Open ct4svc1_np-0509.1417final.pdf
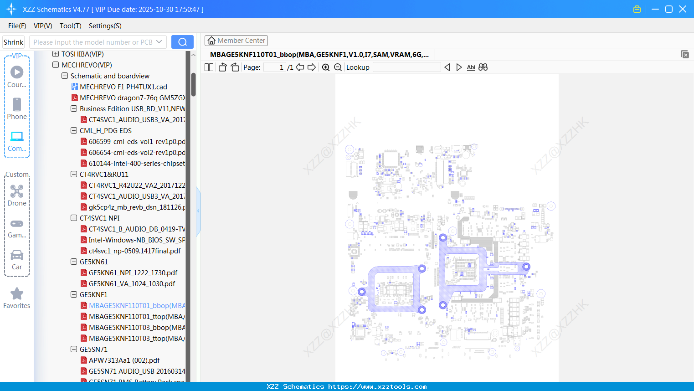 point(130,251)
